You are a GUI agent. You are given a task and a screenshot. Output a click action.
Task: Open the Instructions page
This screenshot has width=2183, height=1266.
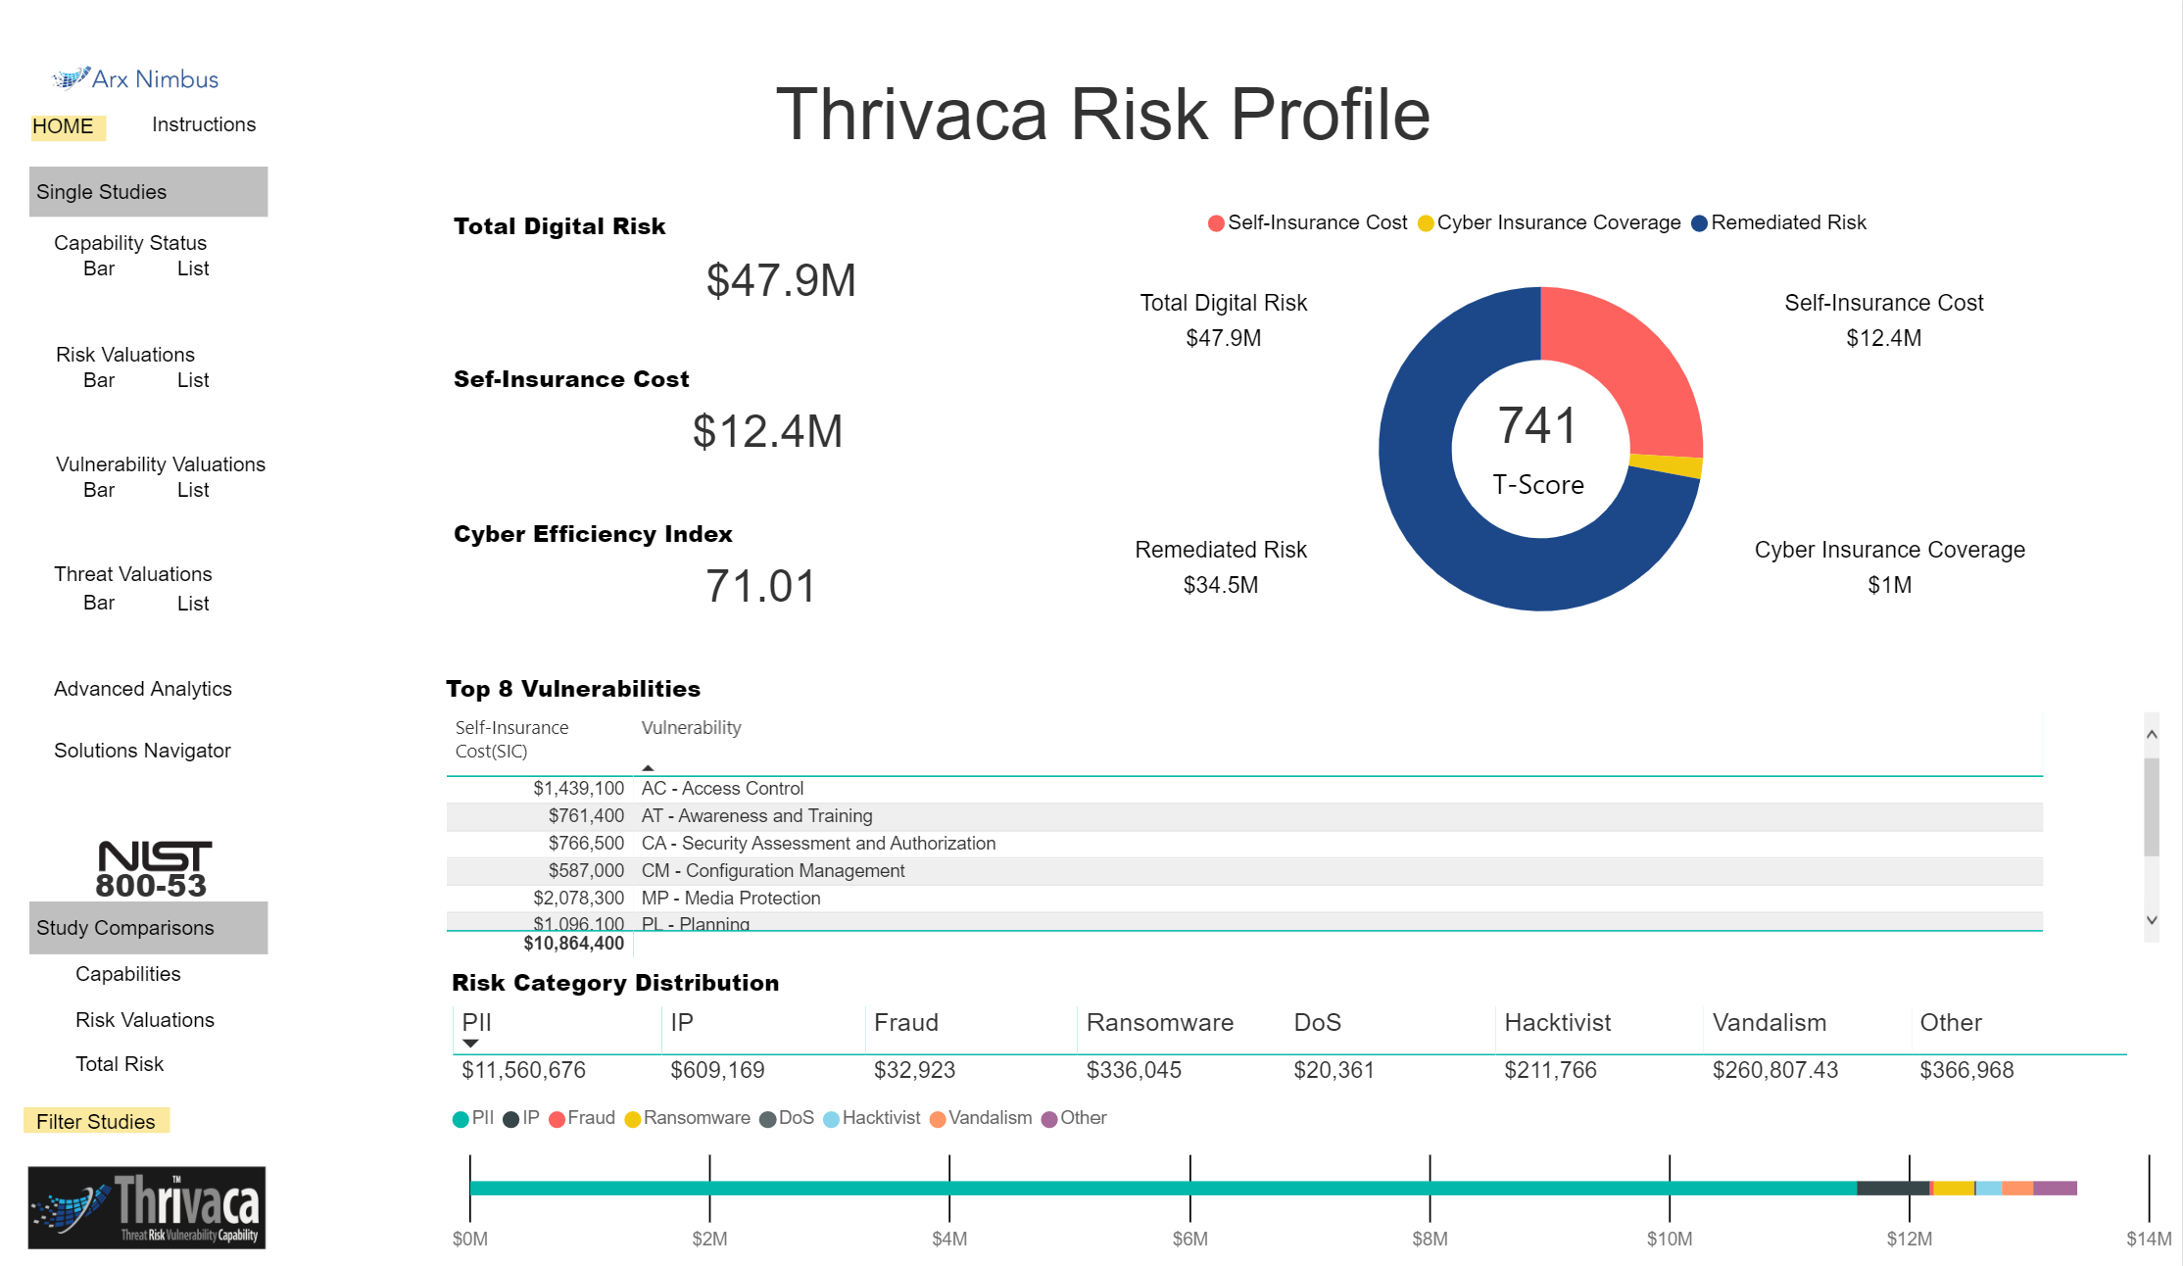[204, 124]
